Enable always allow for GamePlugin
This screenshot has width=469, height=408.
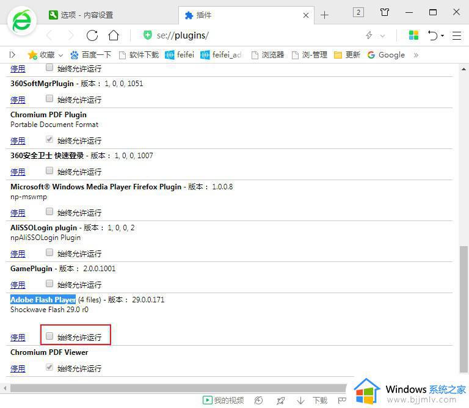coord(49,283)
